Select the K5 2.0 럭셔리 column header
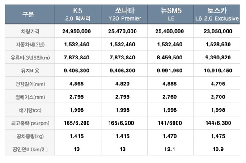 click(x=78, y=14)
